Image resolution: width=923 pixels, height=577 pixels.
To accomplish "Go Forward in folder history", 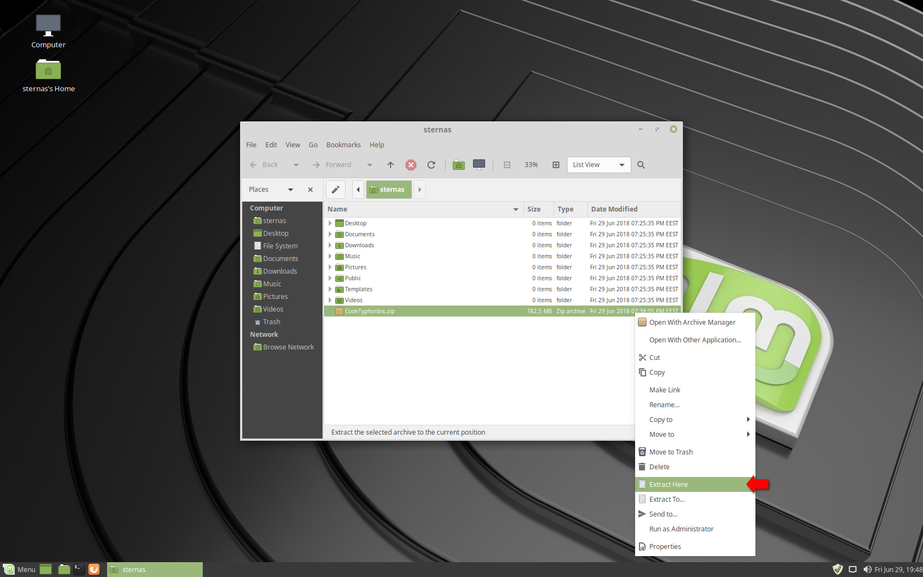I will 332,165.
